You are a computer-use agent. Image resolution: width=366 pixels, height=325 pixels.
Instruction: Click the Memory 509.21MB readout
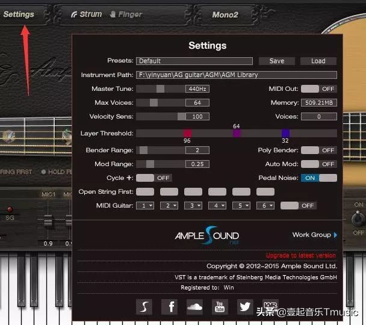coord(319,103)
